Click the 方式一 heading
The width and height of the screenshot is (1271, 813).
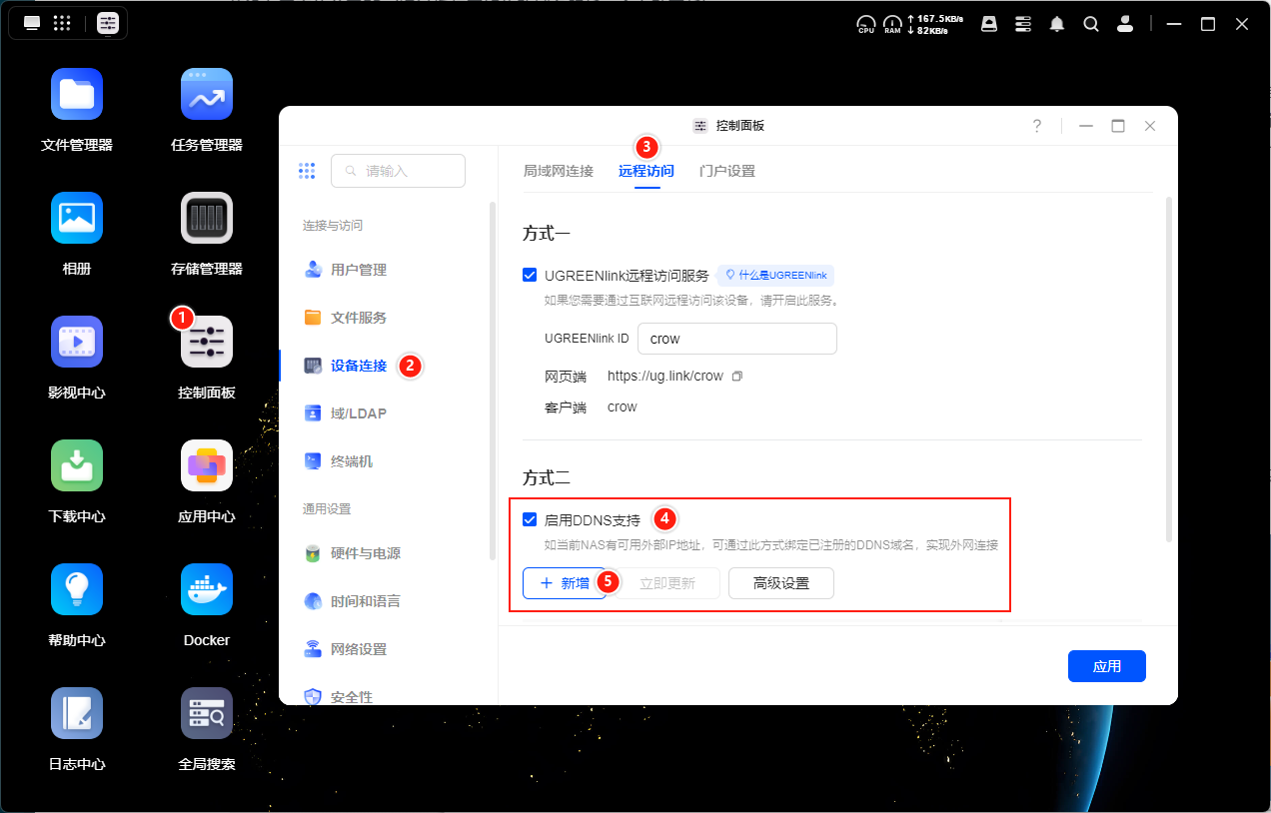(547, 235)
